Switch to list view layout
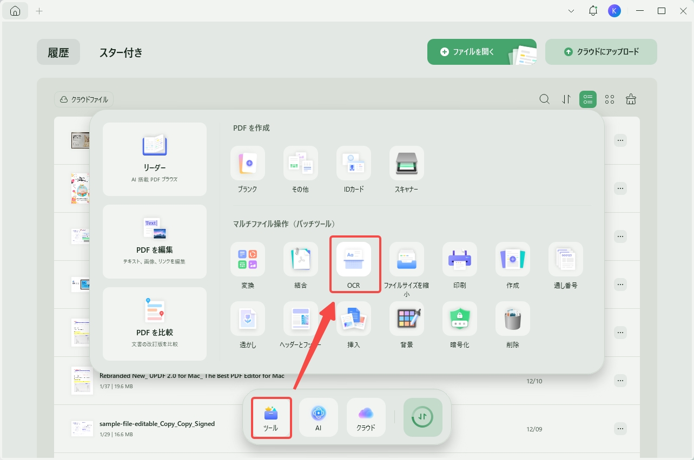Viewport: 694px width, 460px height. coord(588,99)
